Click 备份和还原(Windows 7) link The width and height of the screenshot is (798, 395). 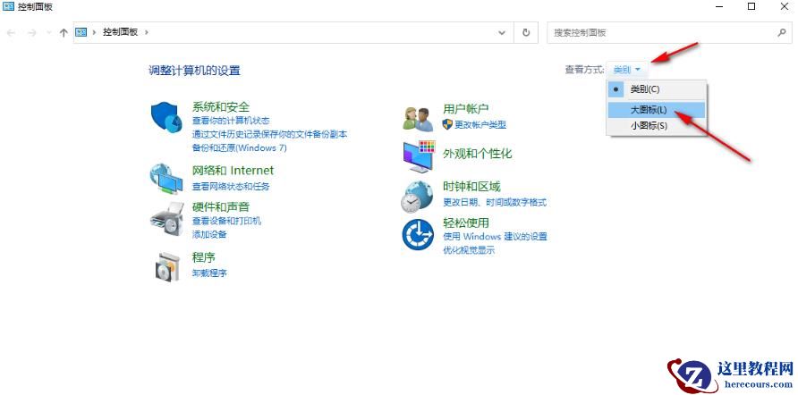(x=239, y=148)
